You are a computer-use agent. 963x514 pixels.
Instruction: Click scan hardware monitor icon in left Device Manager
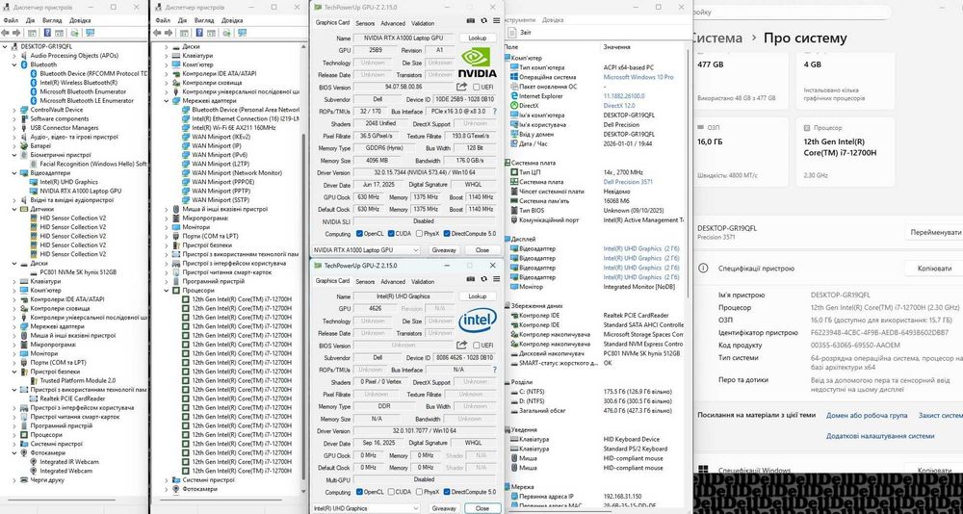[91, 33]
